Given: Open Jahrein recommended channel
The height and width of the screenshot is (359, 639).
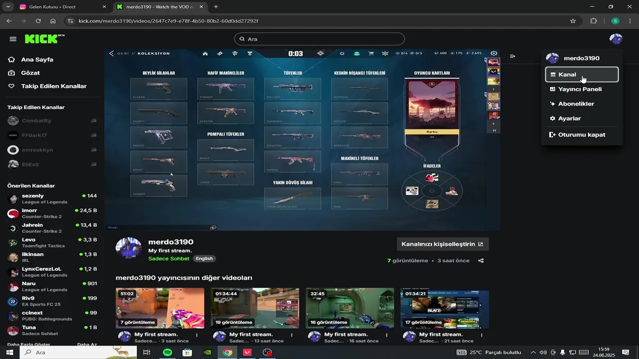Looking at the screenshot, I should [x=52, y=228].
